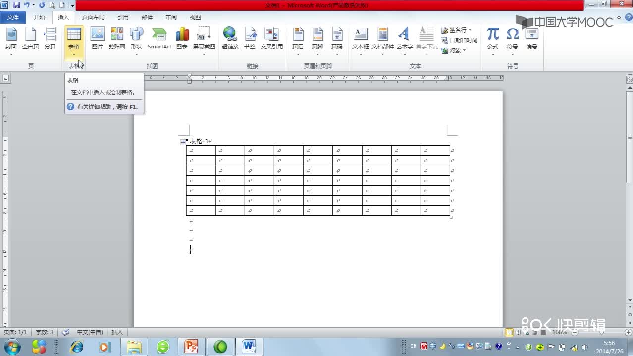Screen dimensions: 633x356
Task: Insert Date and Time (日期和时间)
Action: click(x=459, y=40)
